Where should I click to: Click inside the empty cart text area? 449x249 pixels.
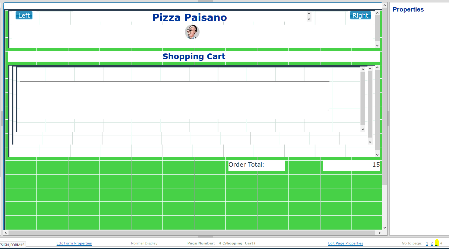(x=175, y=97)
